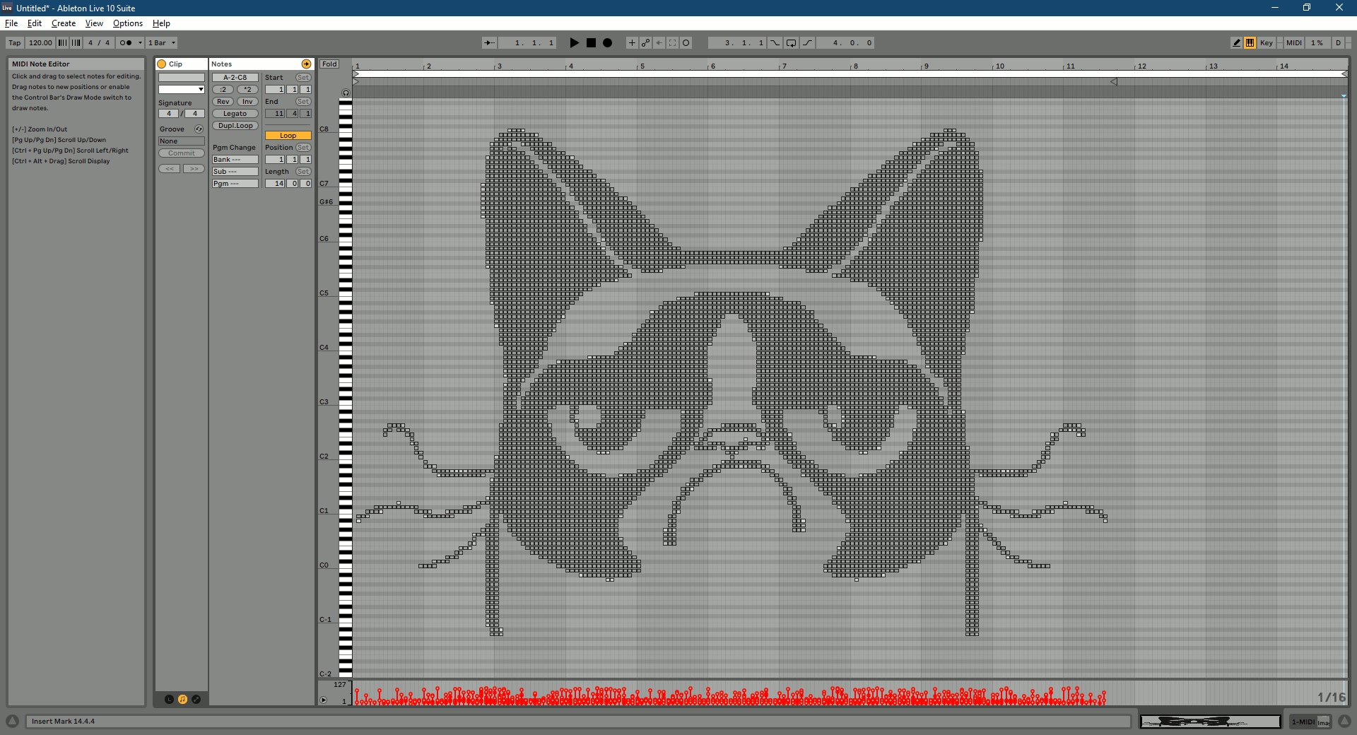The height and width of the screenshot is (735, 1357).
Task: Toggle the clip Loop button
Action: (288, 136)
